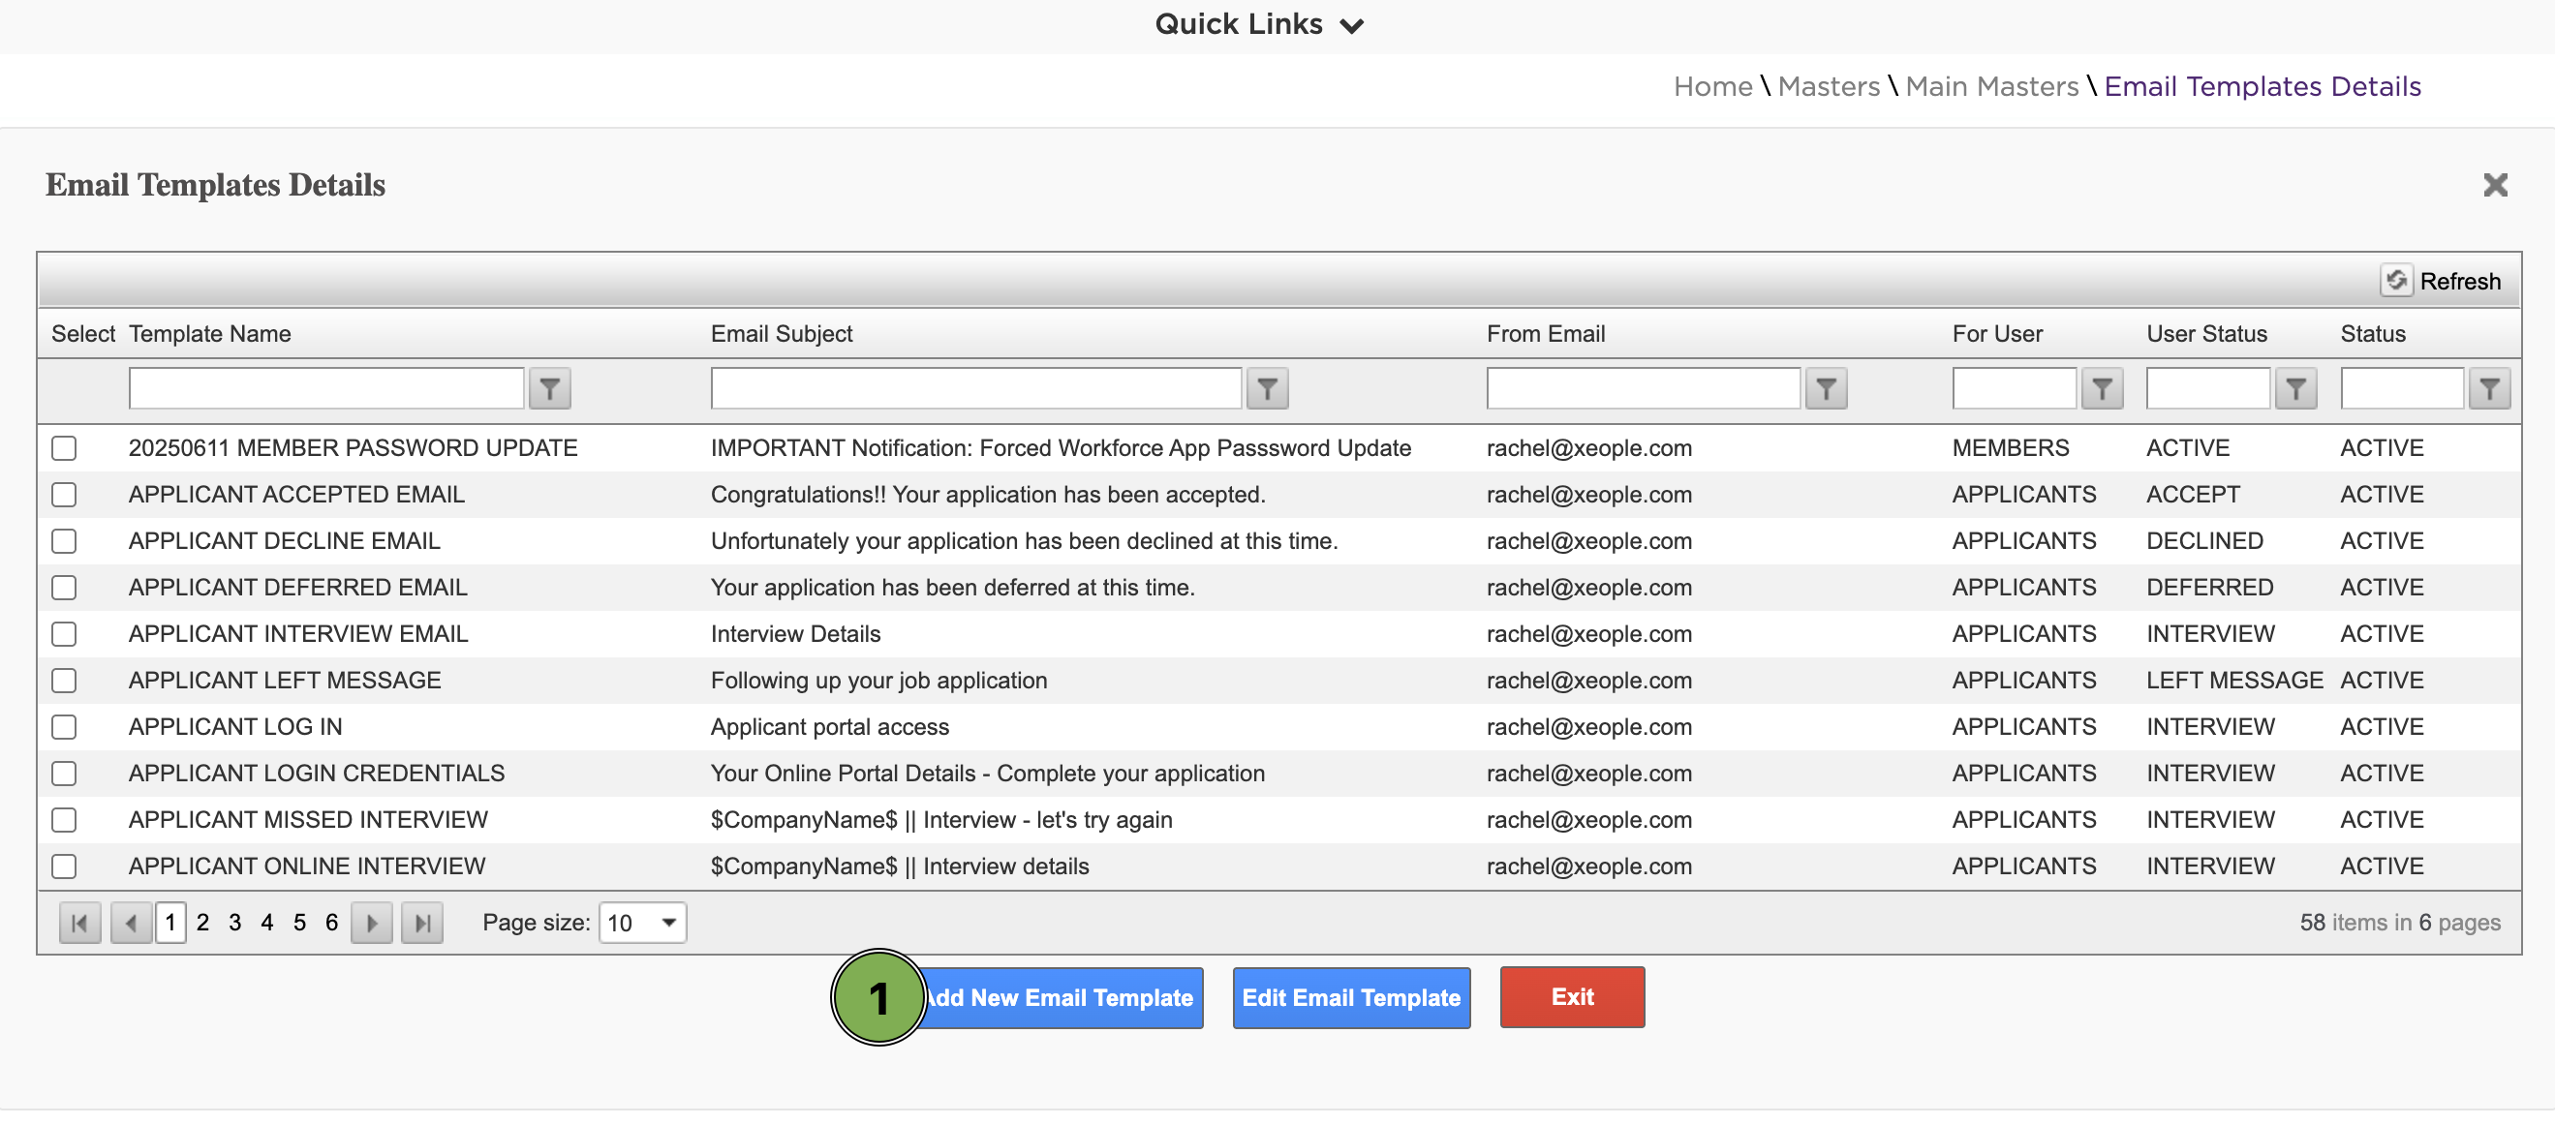Screen dimensions: 2555x1125
Task: Select the APPLICANT LOG IN checkbox
Action: click(x=65, y=727)
